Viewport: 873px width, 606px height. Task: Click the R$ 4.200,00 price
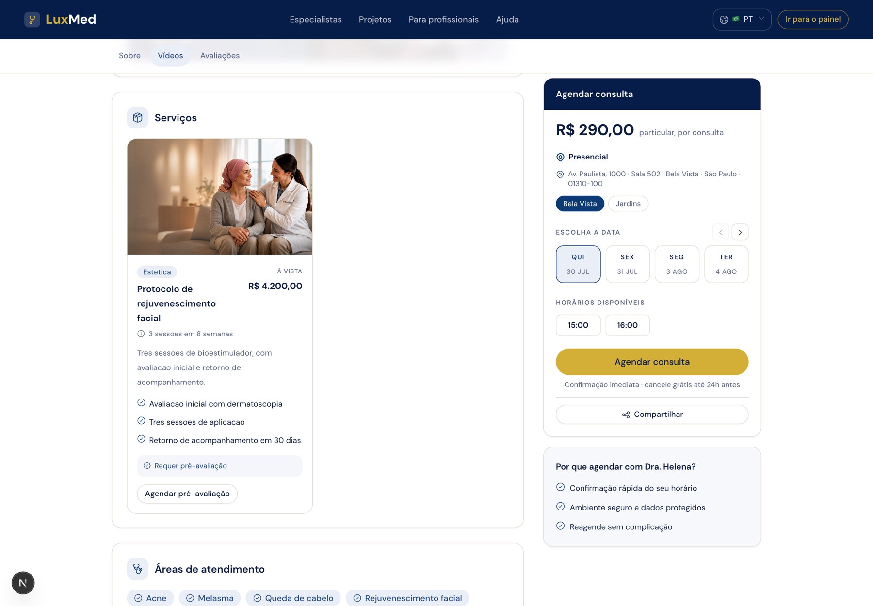tap(275, 286)
